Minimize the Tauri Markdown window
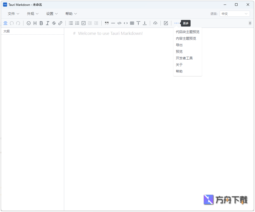The image size is (255, 212). pos(225,5)
